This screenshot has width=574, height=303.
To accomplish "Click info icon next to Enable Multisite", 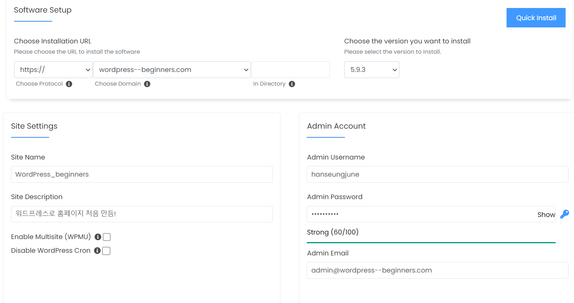I will [x=98, y=237].
